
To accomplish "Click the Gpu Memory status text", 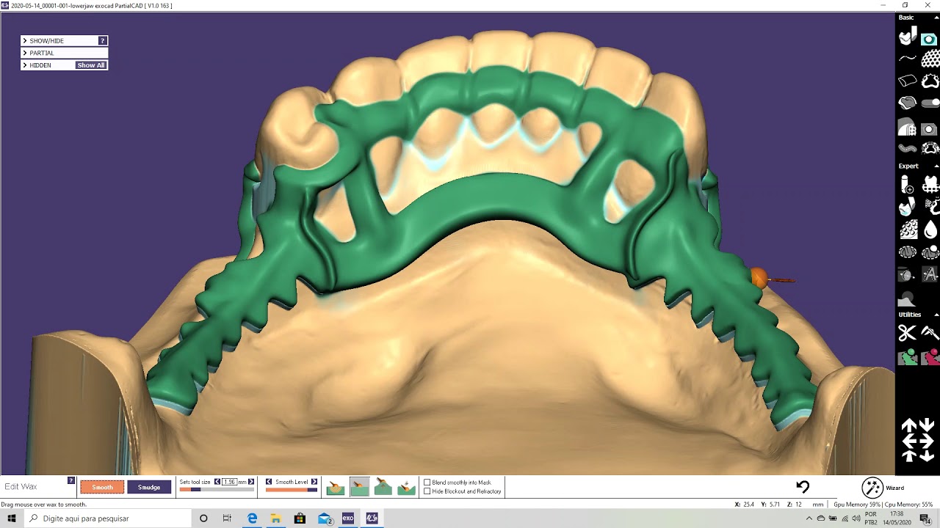I will (857, 505).
